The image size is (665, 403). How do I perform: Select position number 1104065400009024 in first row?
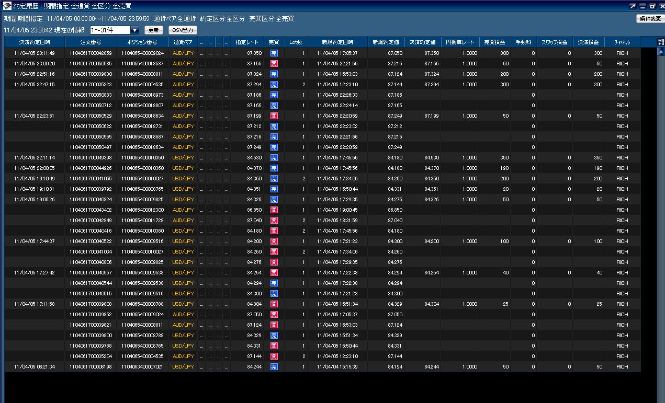click(x=142, y=53)
